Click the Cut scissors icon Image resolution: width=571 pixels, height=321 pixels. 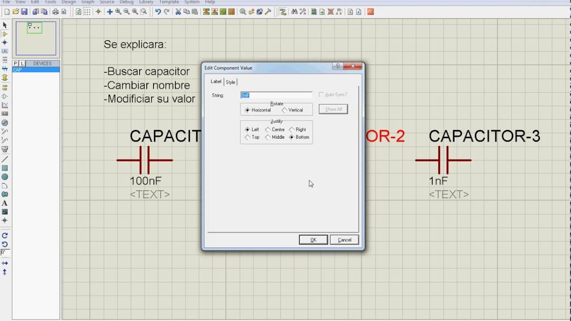pos(178,12)
